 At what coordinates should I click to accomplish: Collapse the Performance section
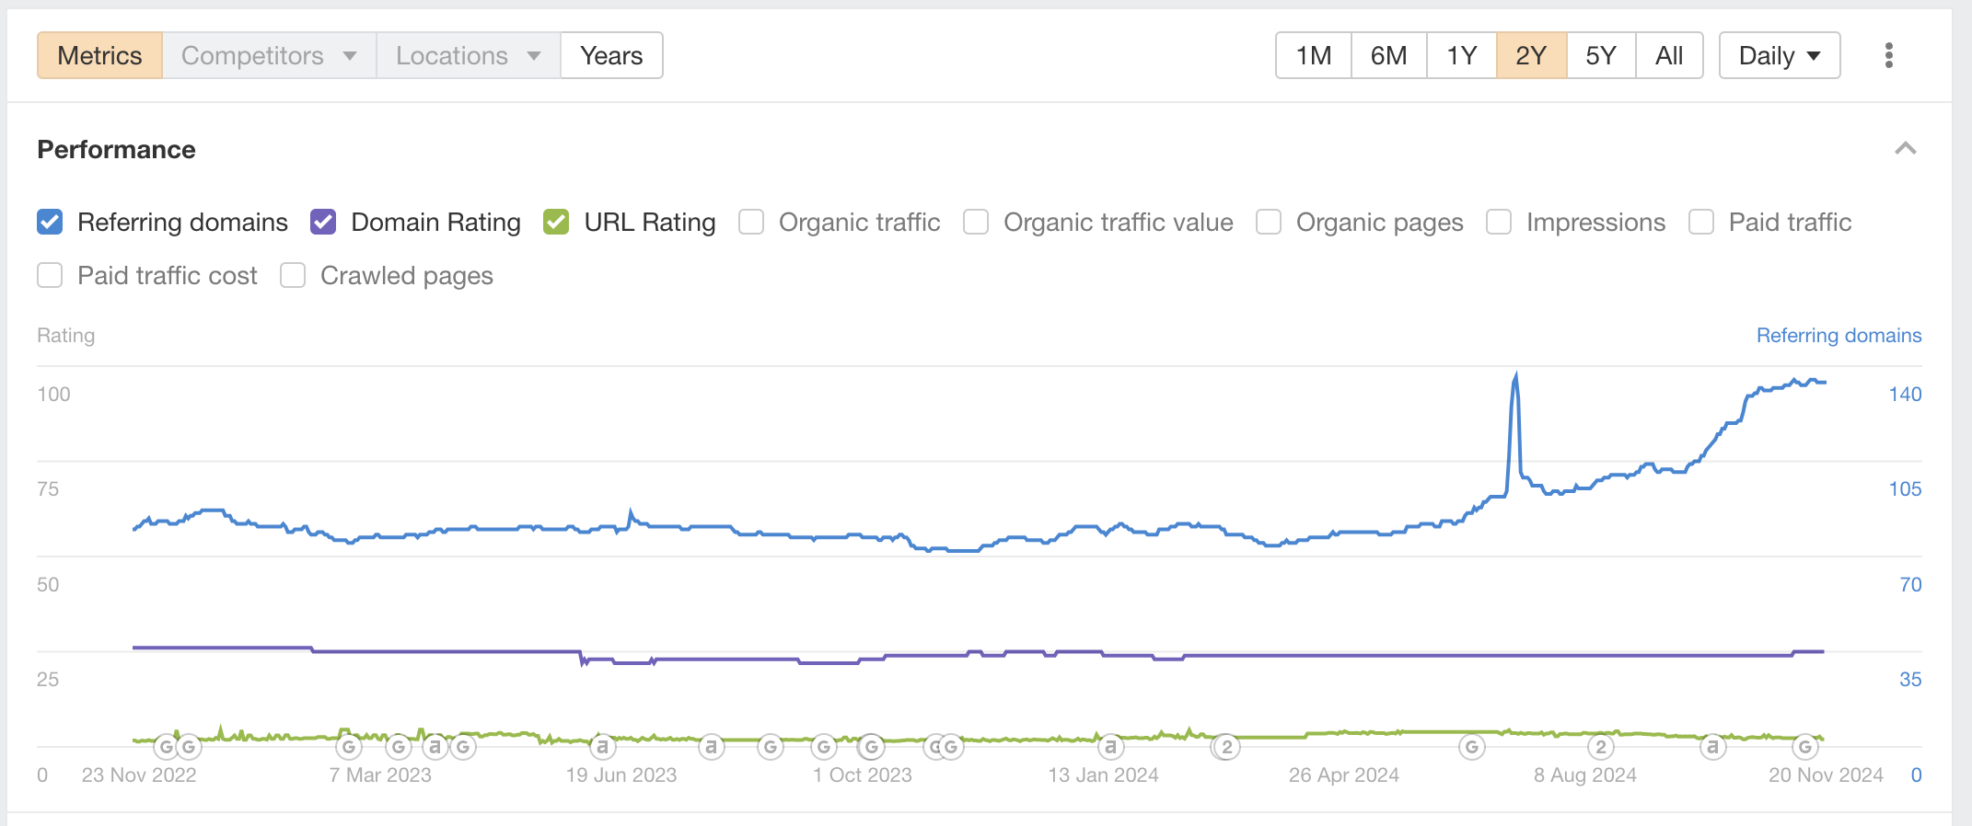point(1907,148)
